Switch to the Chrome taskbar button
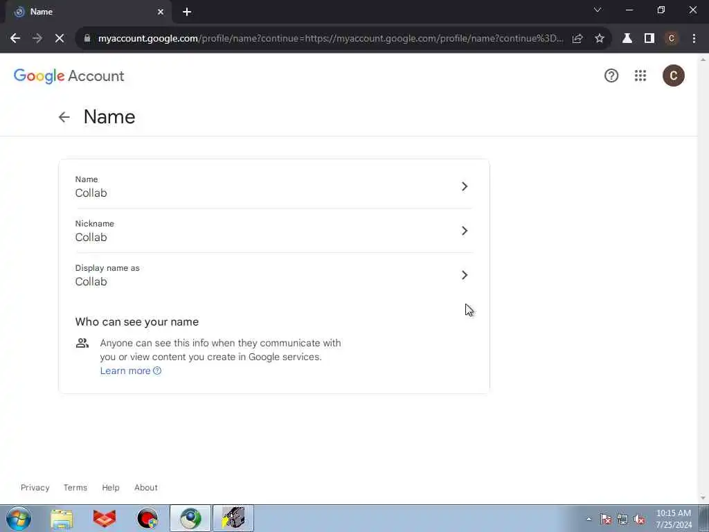Screen dimensions: 709x532 click(x=190, y=518)
